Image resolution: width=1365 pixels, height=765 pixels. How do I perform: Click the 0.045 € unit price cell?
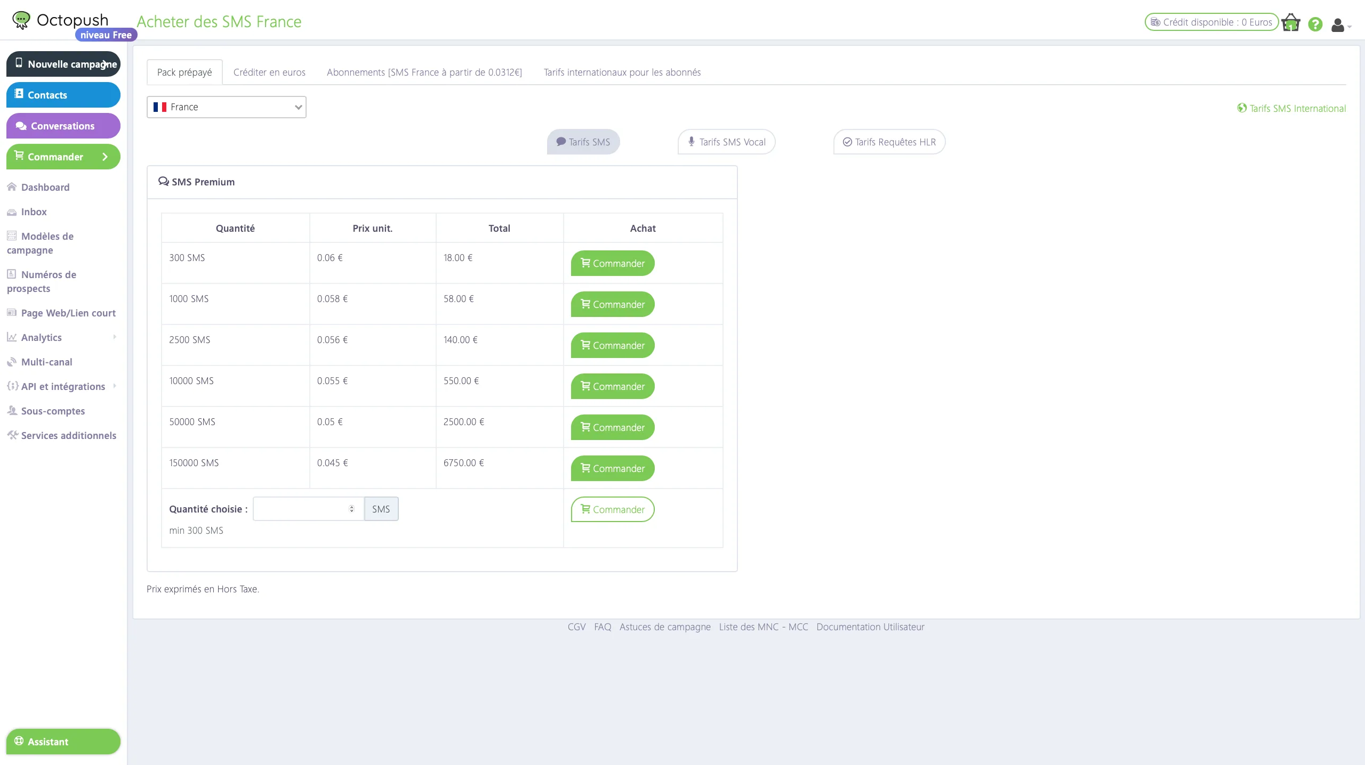(x=373, y=468)
